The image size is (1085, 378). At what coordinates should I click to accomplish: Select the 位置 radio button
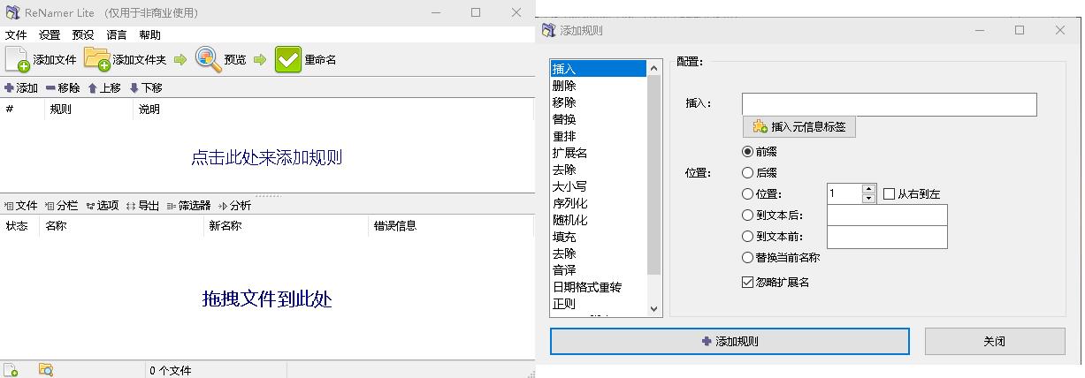click(748, 194)
